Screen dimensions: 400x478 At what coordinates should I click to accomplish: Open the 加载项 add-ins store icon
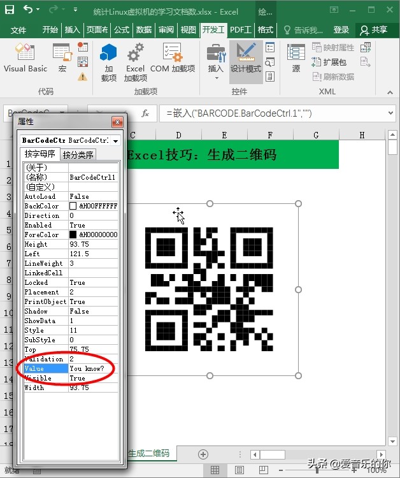108,62
